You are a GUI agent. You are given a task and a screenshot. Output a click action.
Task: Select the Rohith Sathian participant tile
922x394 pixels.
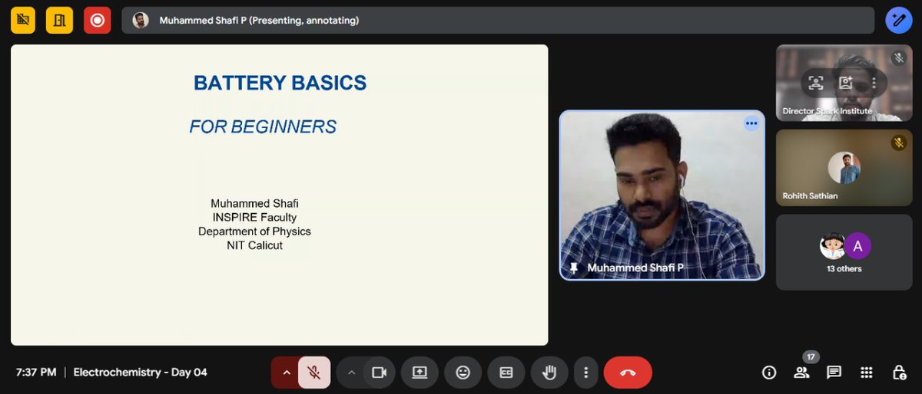pos(844,167)
